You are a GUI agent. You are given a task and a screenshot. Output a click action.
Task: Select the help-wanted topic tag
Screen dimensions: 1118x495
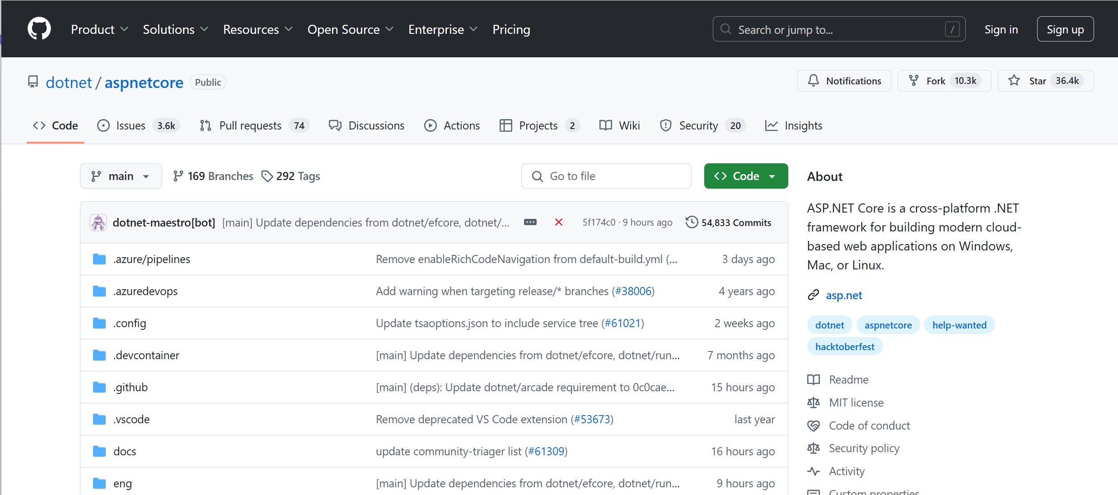click(959, 325)
